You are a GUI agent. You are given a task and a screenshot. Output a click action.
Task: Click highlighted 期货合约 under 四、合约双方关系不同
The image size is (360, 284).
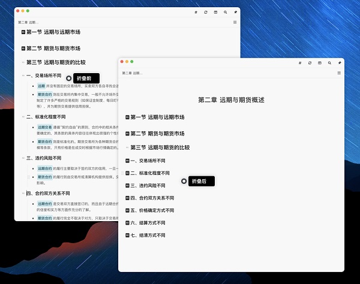pos(45,218)
